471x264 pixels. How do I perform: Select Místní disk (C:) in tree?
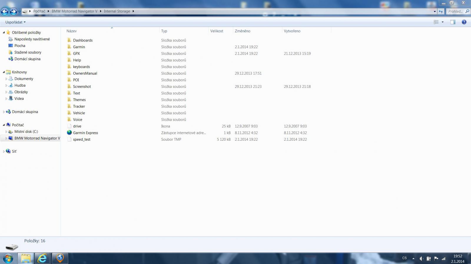[26, 132]
